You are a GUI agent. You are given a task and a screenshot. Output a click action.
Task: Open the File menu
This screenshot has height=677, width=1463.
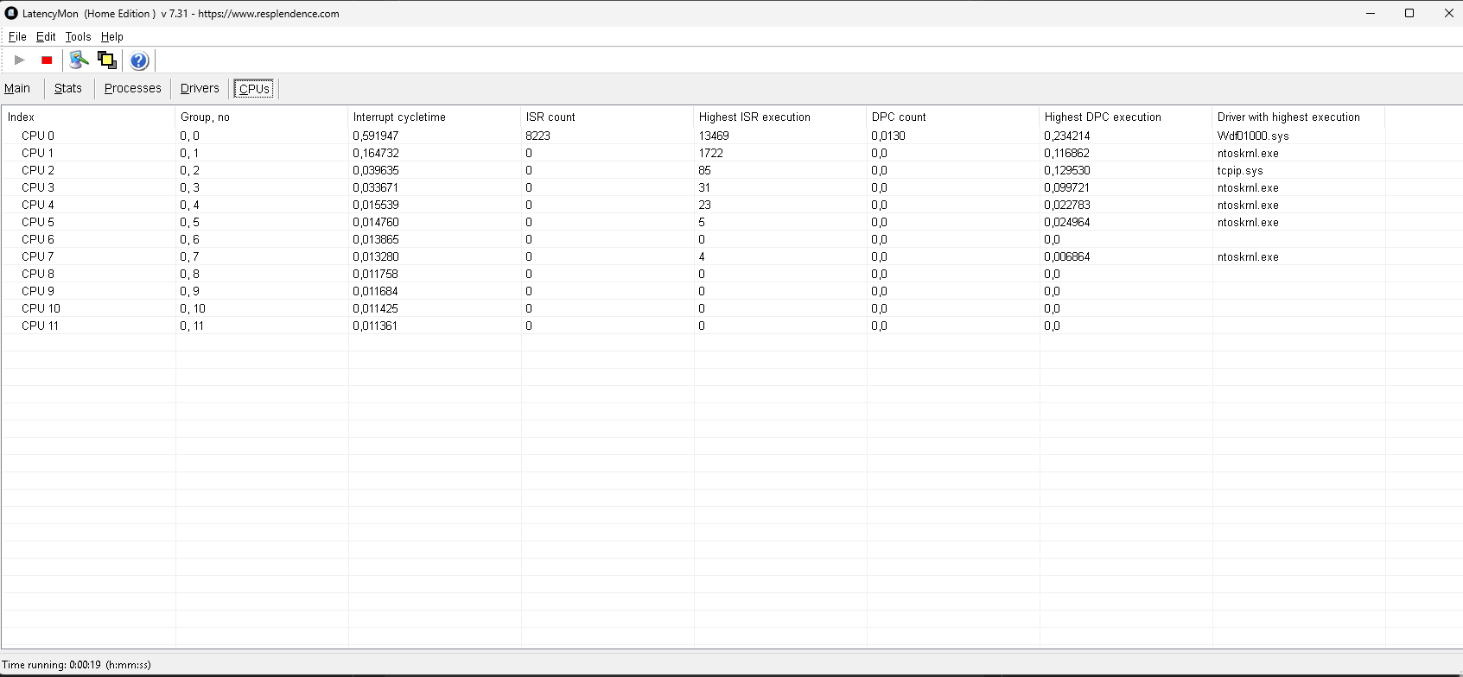(x=17, y=37)
